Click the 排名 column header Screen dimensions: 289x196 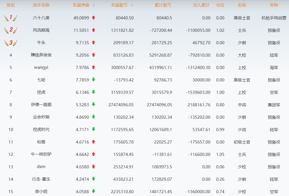[11, 5]
